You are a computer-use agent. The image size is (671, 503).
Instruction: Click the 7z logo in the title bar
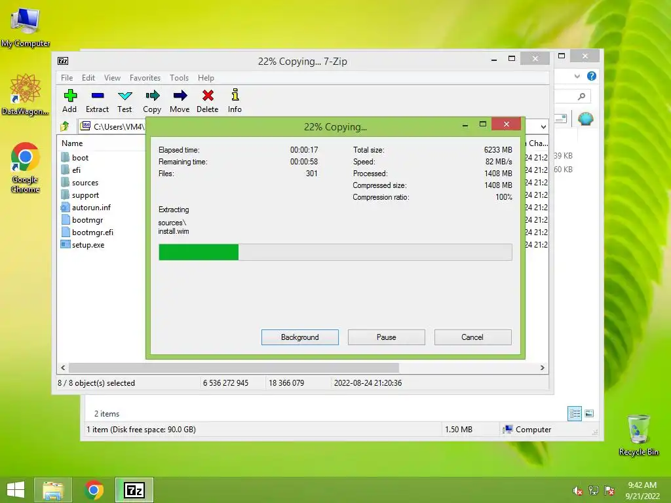click(63, 61)
